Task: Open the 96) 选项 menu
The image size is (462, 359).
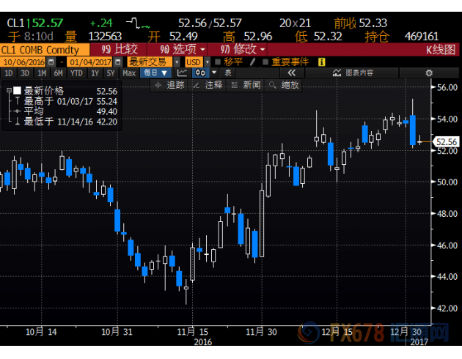Action: click(177, 49)
